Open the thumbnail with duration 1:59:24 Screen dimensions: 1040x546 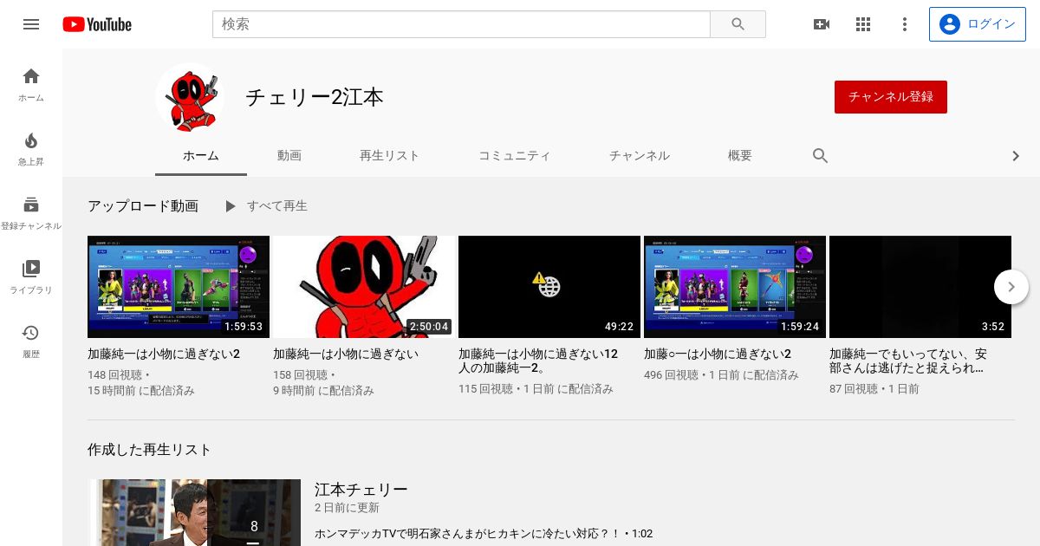point(735,287)
